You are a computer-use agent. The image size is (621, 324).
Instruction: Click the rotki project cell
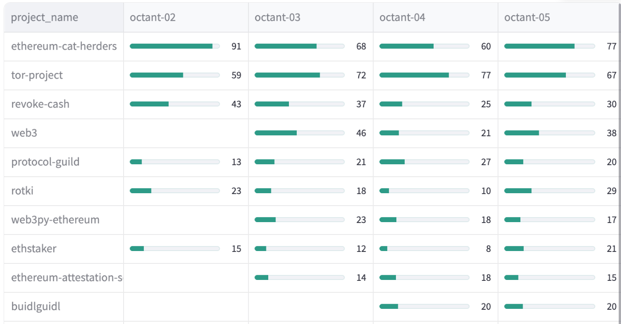point(22,191)
